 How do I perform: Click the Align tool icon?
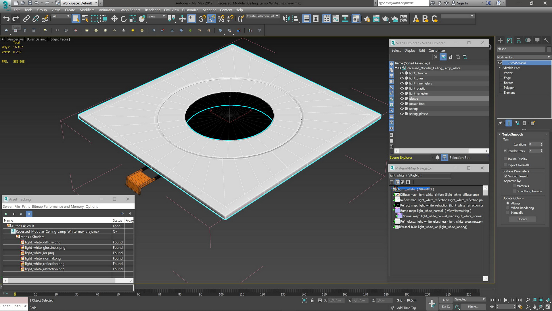(x=295, y=19)
